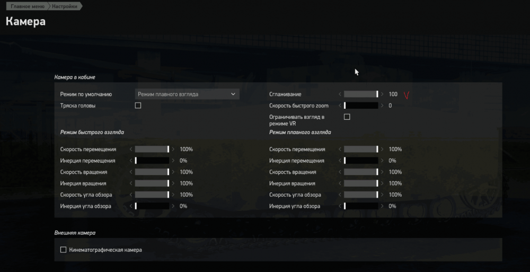The width and height of the screenshot is (530, 272).
Task: Decrease Скорость быстрого zoom with left arrow
Action: click(340, 106)
